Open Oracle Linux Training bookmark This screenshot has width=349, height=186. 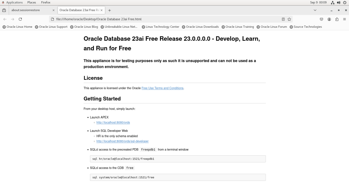pos(238,27)
